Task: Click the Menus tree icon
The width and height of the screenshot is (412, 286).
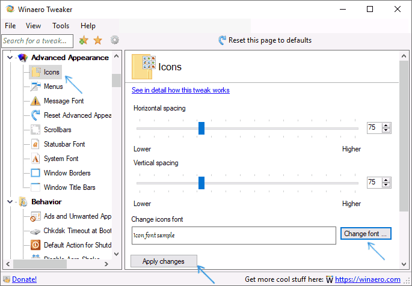Action: (35, 87)
